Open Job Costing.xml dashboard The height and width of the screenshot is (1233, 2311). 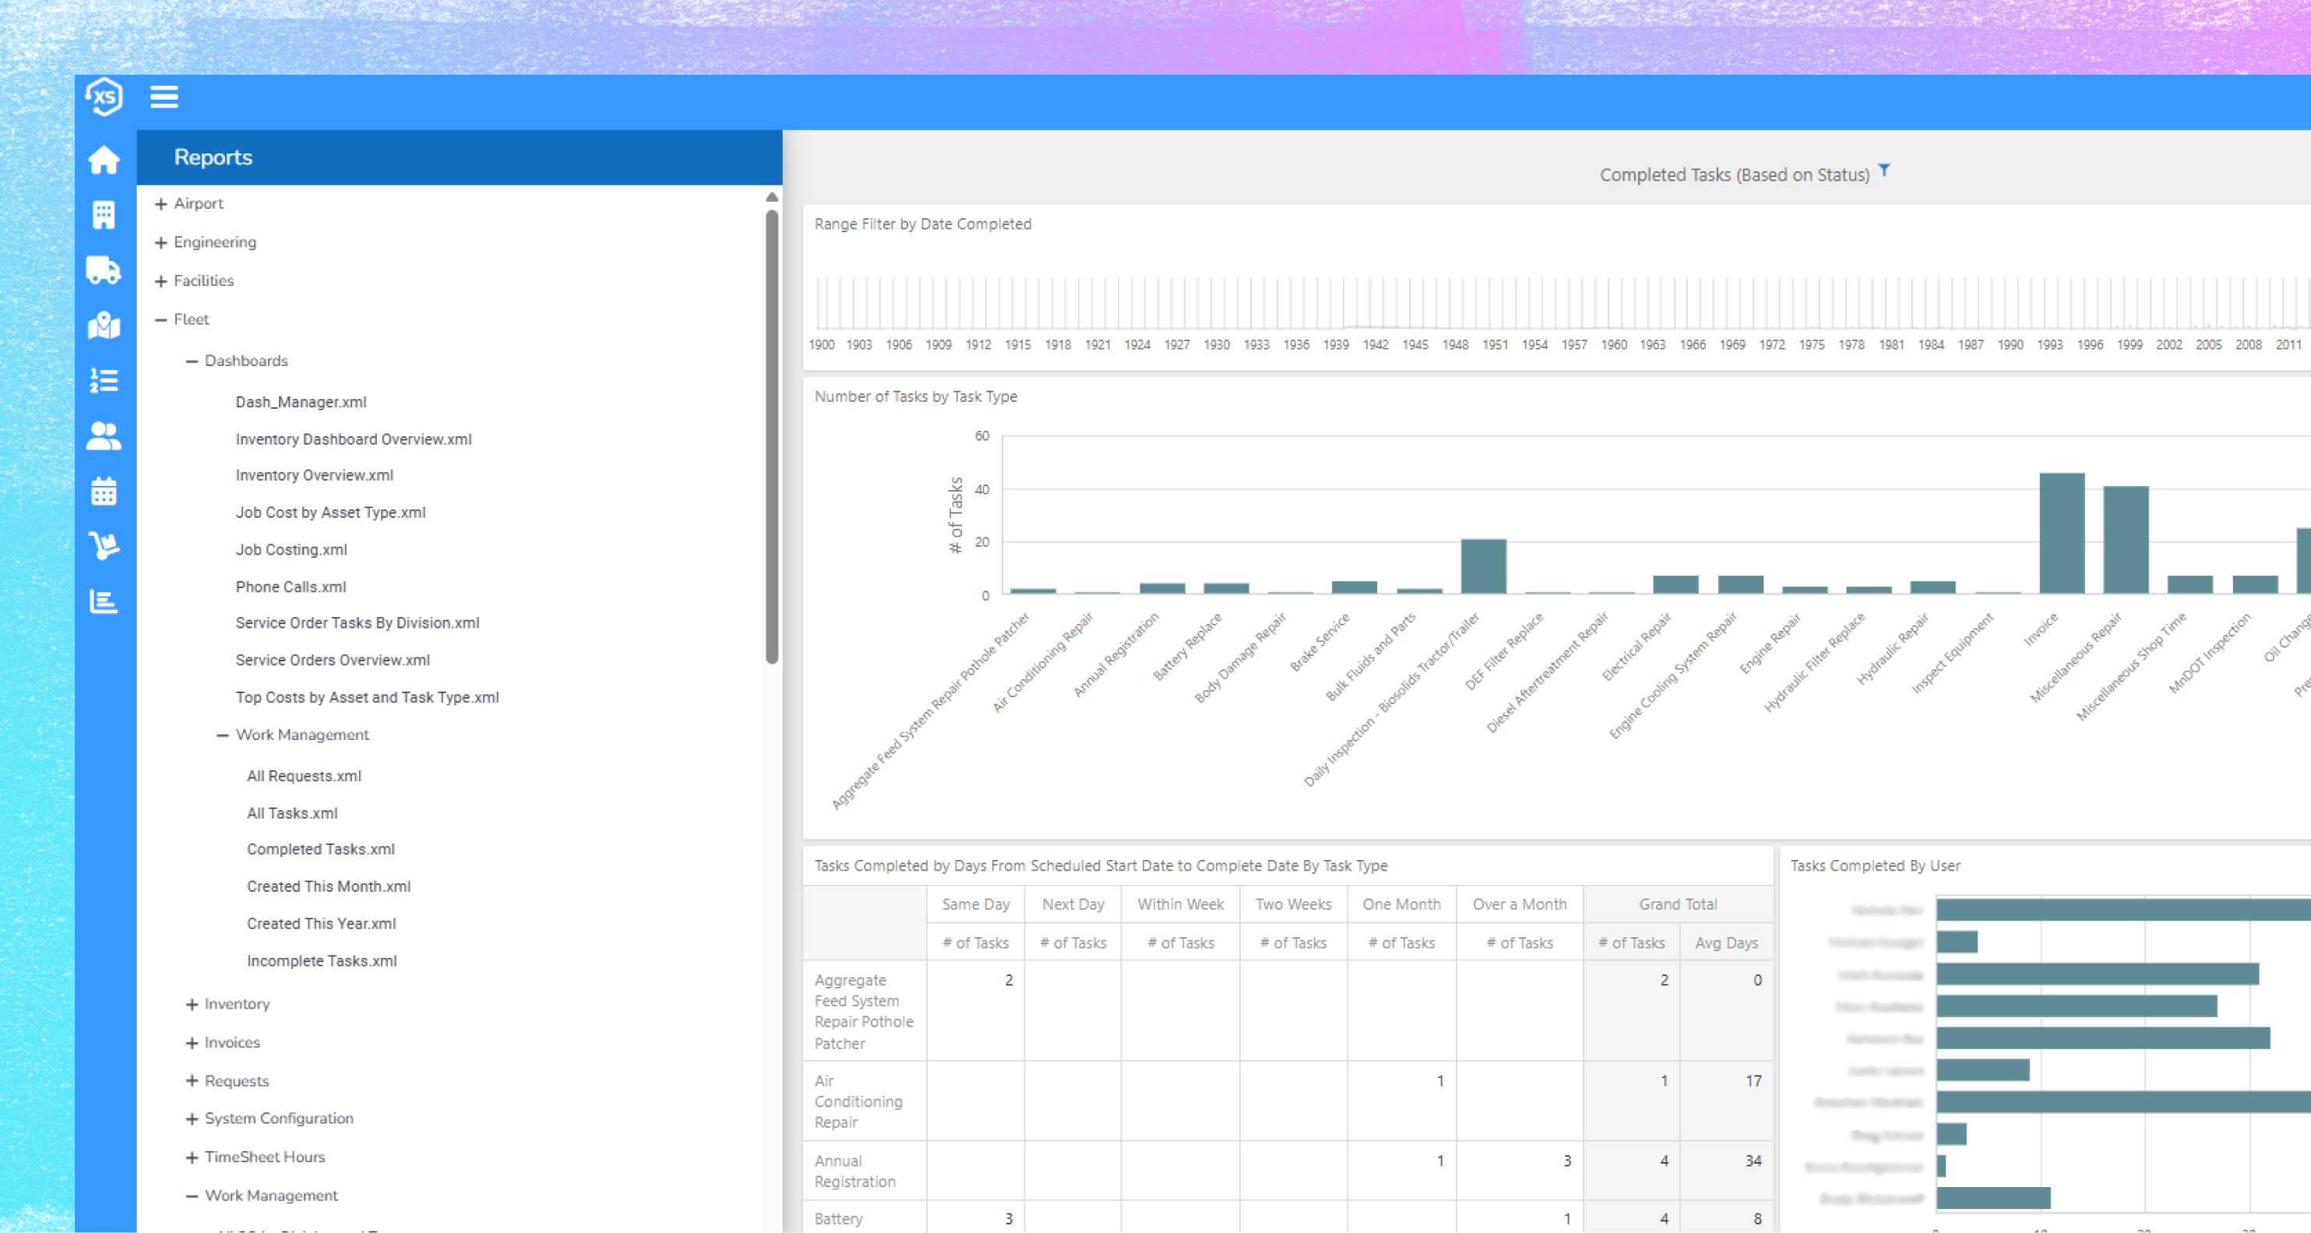pos(291,549)
